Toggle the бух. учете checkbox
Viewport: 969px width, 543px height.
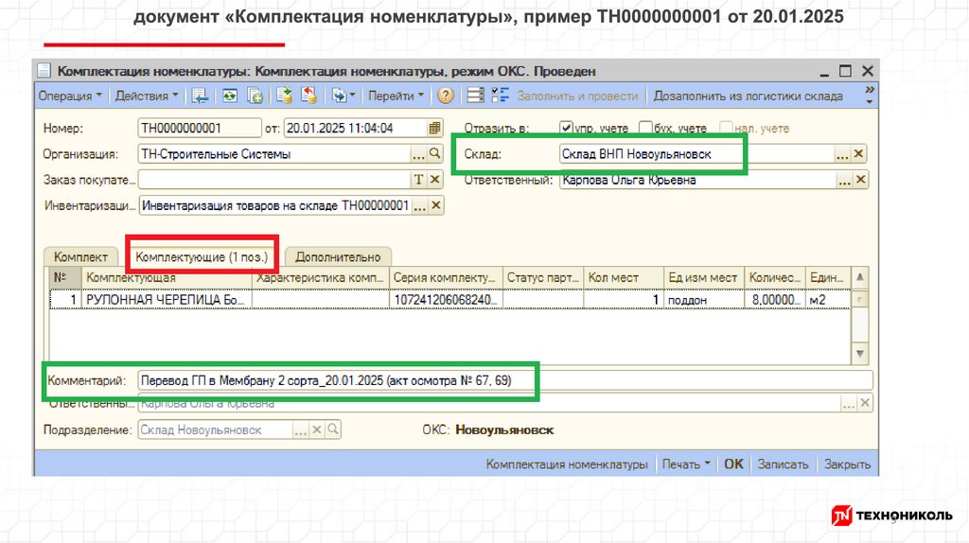coord(645,128)
